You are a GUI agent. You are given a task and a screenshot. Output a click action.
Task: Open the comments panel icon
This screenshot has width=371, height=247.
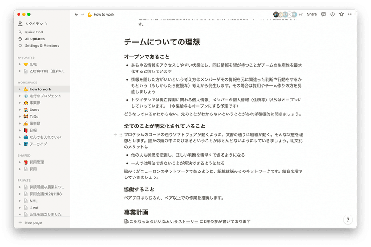tap(323, 14)
